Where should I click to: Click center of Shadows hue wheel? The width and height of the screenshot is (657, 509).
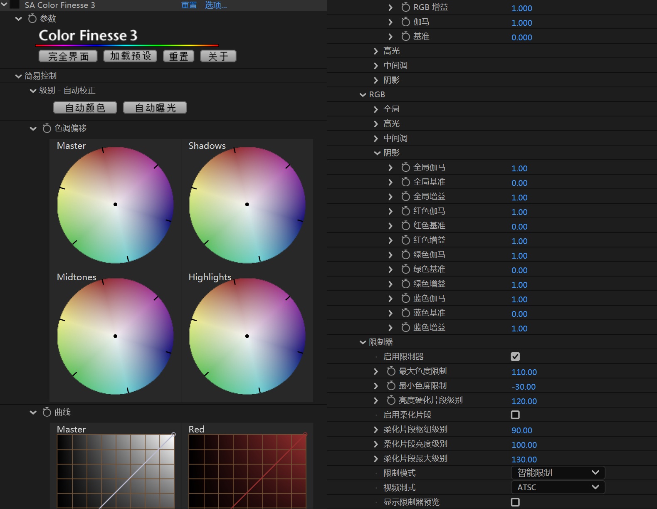point(247,205)
